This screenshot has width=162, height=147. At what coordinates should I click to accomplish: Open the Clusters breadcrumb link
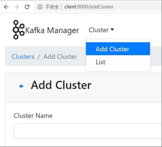pyautogui.click(x=23, y=57)
